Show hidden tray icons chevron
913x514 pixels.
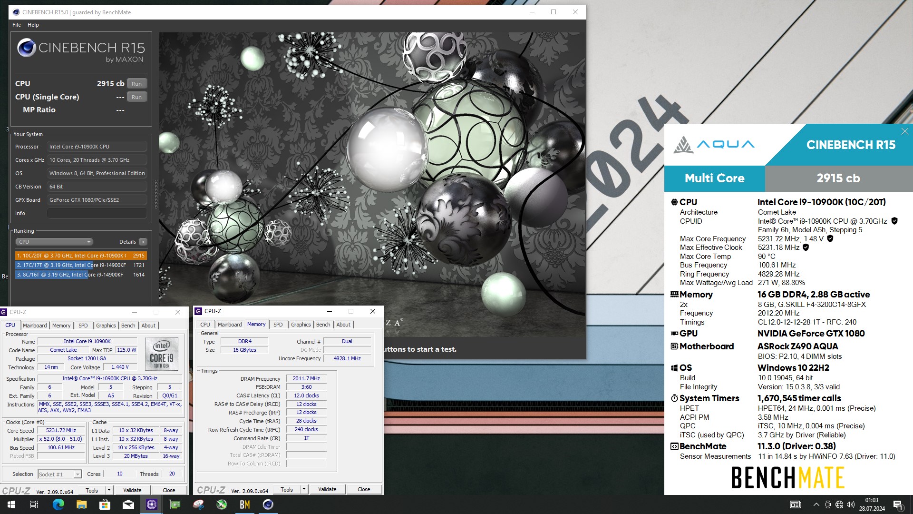click(x=816, y=504)
